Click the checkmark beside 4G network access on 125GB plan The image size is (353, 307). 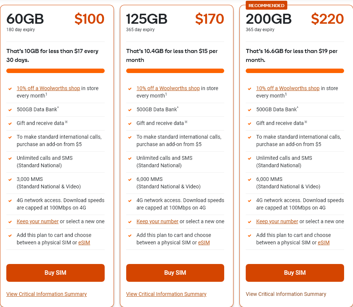[130, 200]
